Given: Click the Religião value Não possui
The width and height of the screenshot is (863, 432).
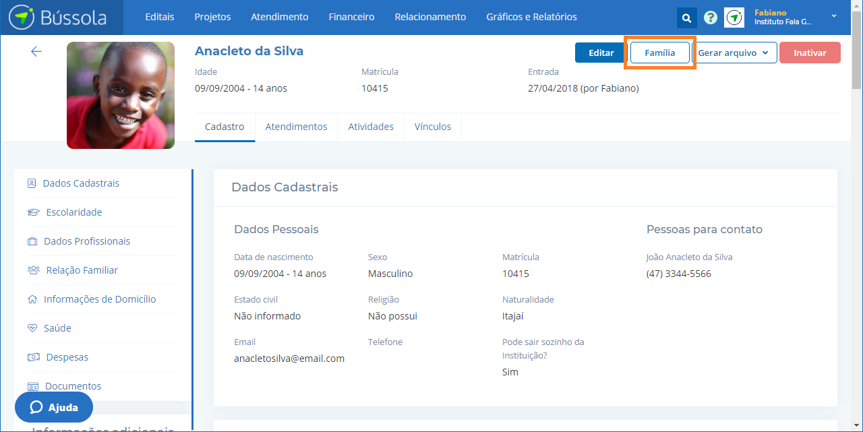Looking at the screenshot, I should [392, 316].
